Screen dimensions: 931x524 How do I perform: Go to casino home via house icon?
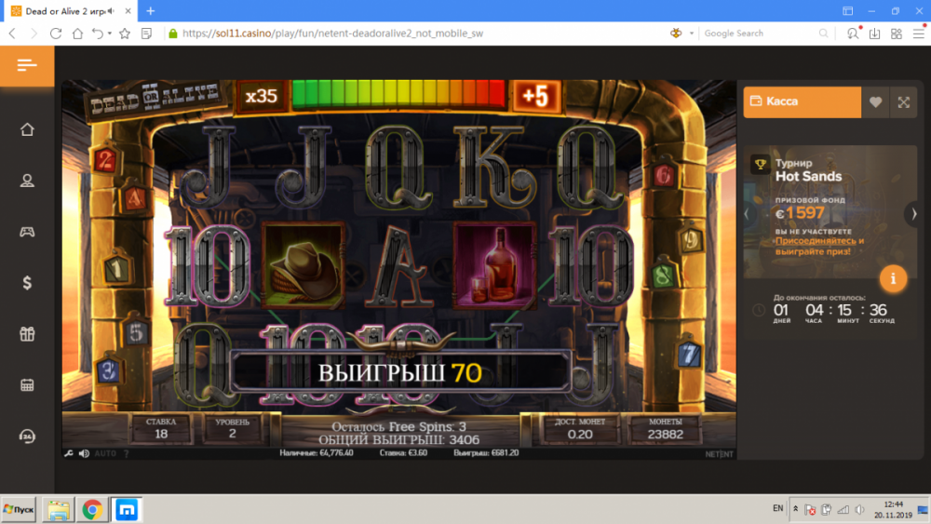[x=27, y=129]
